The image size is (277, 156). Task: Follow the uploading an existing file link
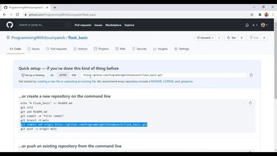point(80,81)
